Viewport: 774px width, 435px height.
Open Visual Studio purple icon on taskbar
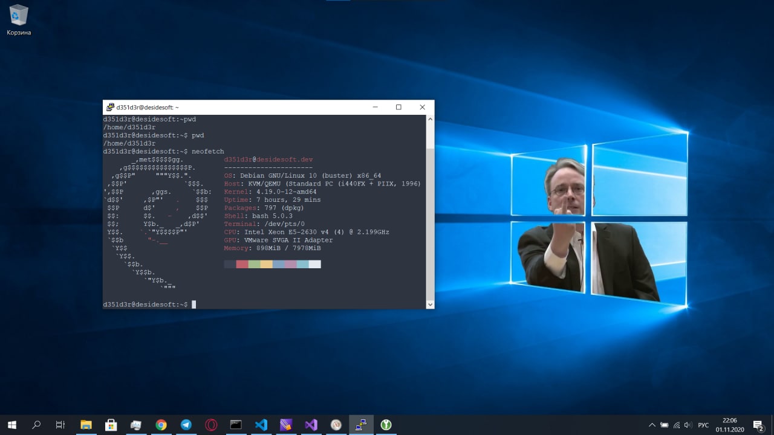(311, 425)
